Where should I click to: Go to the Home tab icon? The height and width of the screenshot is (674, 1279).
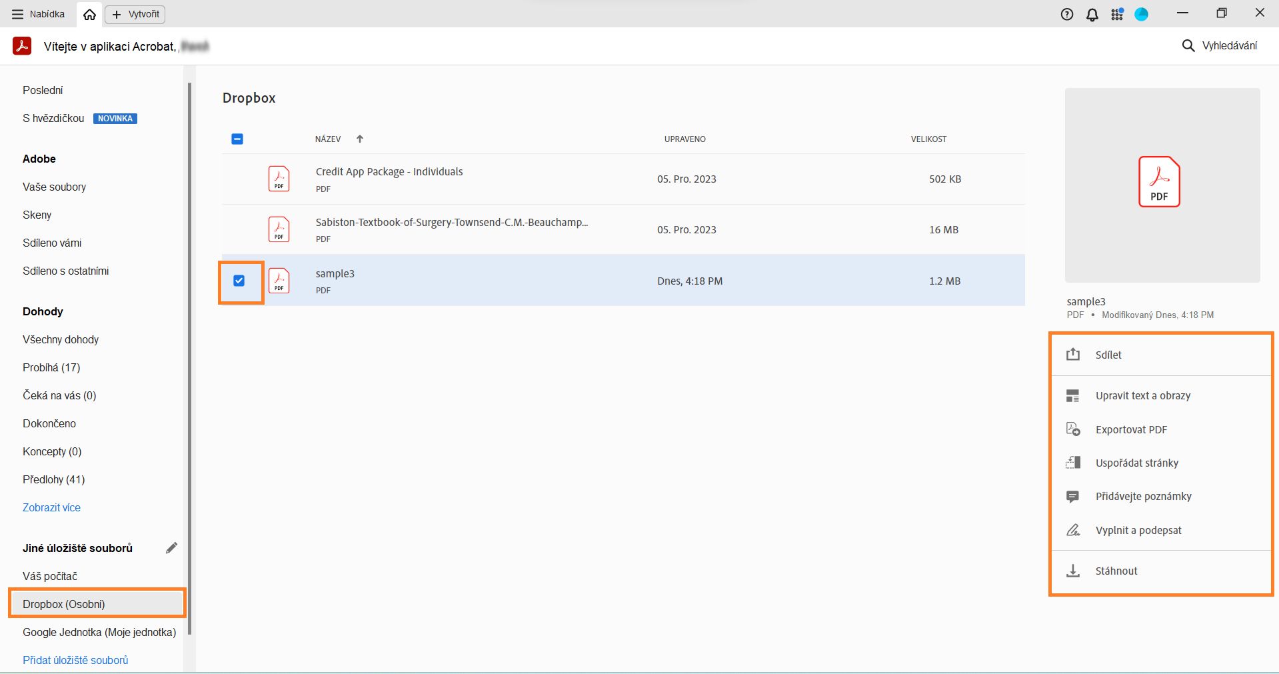pos(89,15)
